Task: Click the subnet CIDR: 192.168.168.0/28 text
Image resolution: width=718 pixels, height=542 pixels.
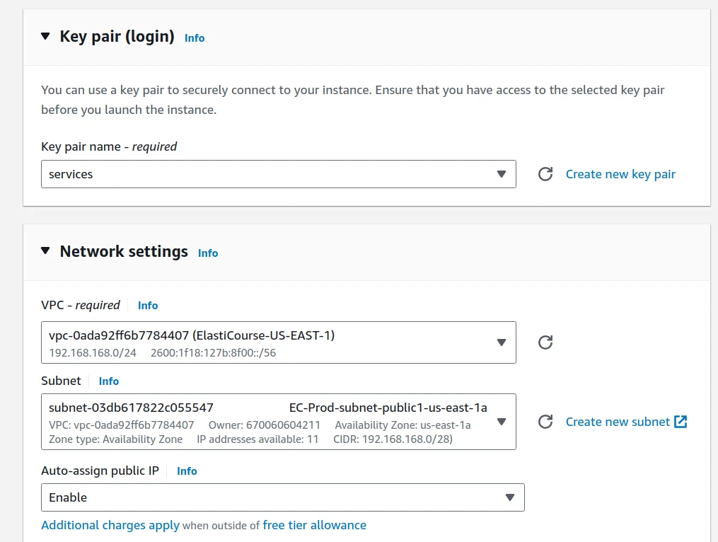Action: [x=393, y=439]
